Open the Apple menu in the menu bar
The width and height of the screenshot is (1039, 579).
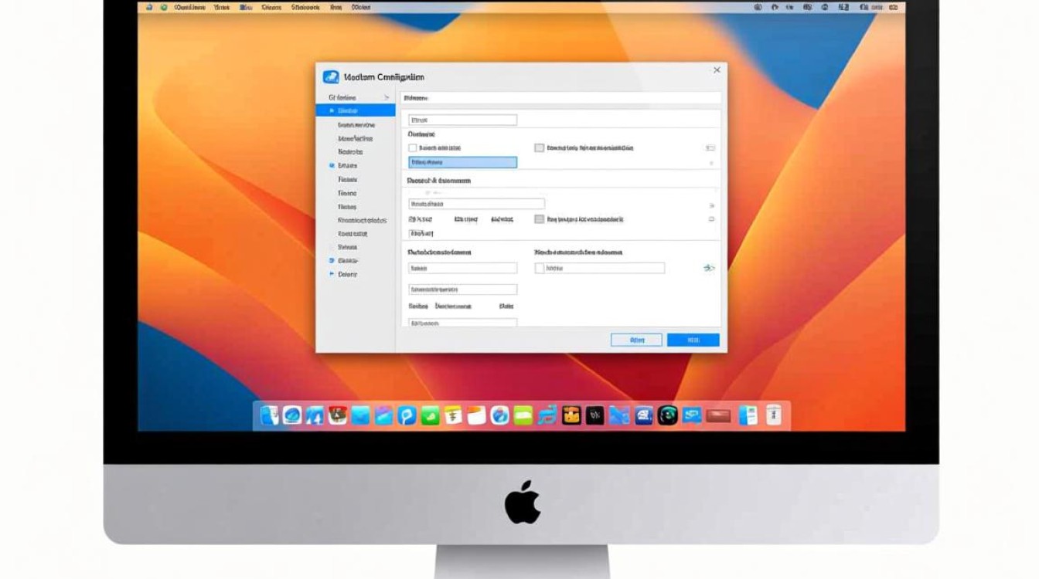[x=148, y=7]
